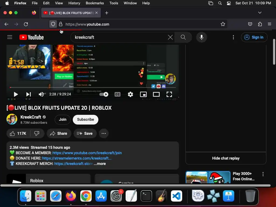
Task: Bookmark this page with the star
Action: point(223,24)
